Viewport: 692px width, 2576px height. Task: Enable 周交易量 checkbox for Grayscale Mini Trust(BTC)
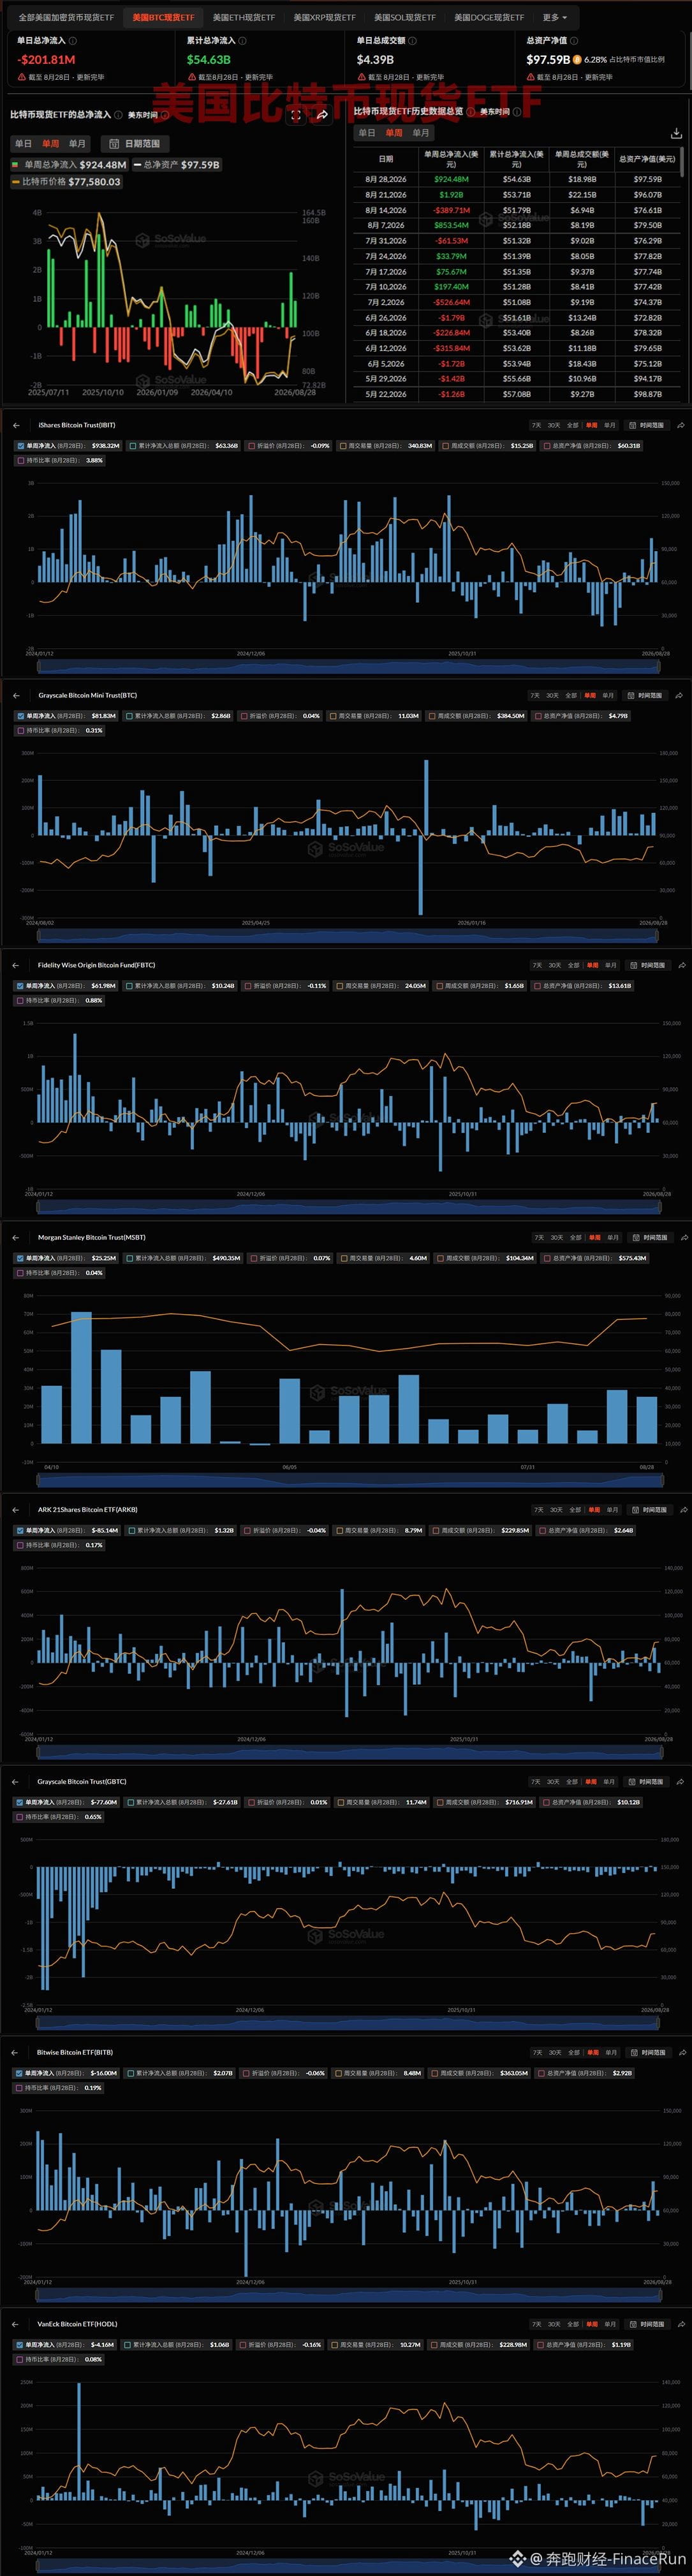334,716
